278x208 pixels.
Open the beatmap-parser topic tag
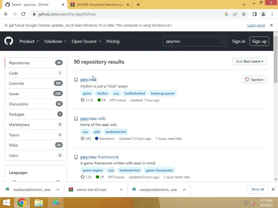[163, 93]
